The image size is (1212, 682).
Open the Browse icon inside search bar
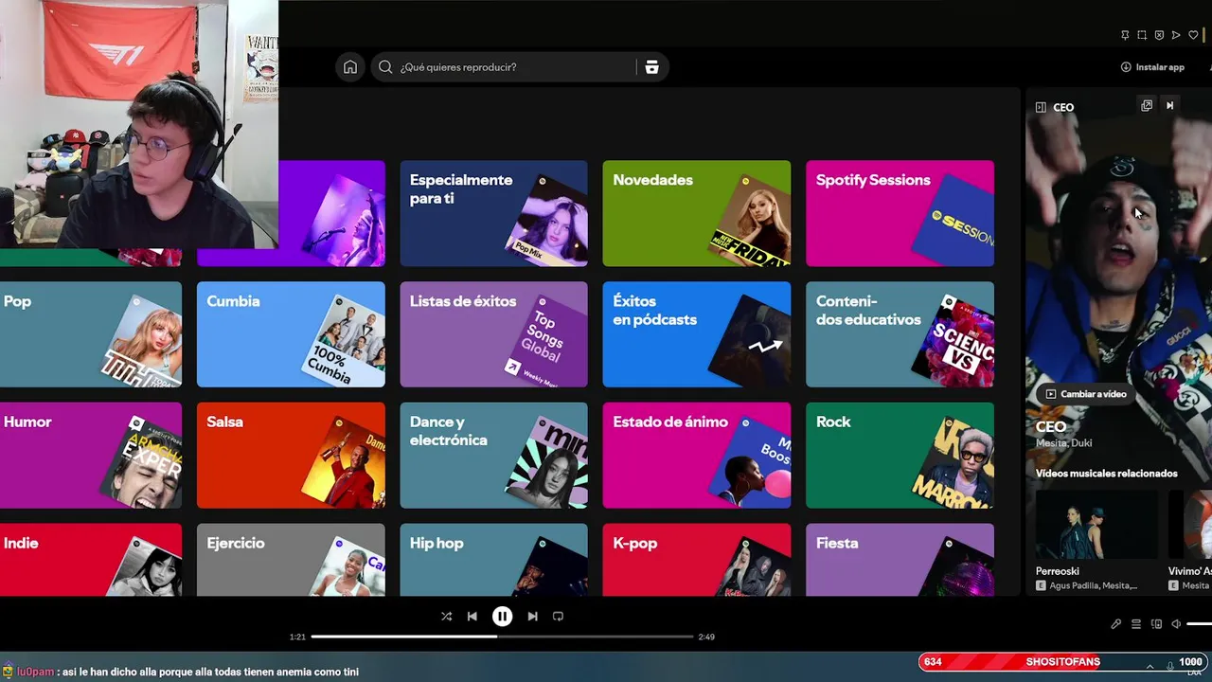[x=651, y=67]
